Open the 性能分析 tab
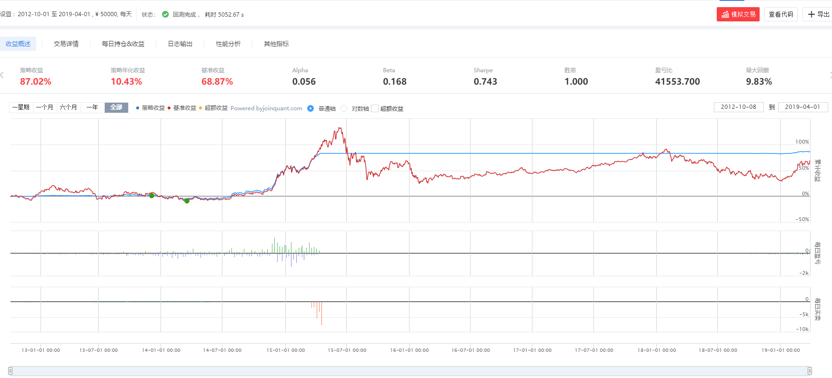 coord(228,44)
